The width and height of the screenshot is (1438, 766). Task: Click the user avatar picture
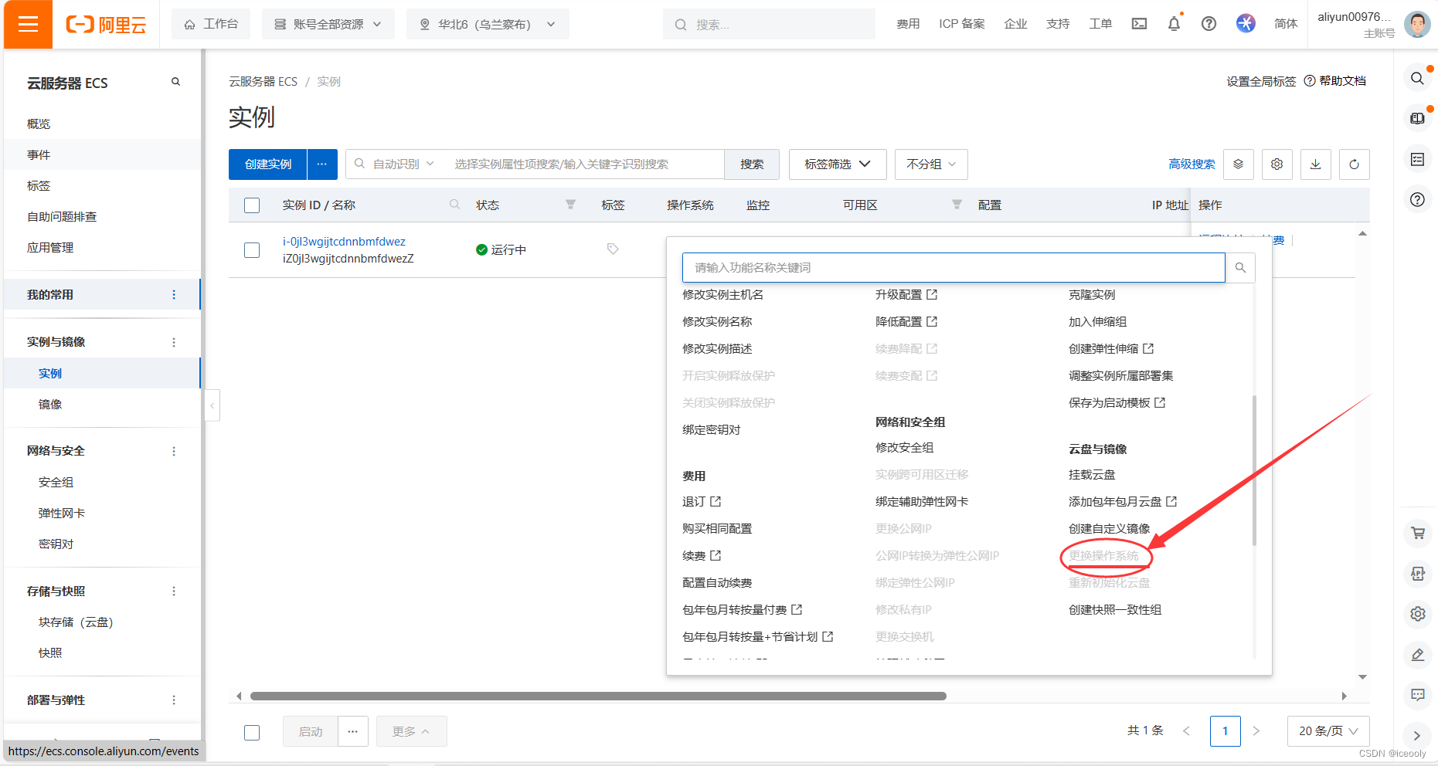point(1417,24)
